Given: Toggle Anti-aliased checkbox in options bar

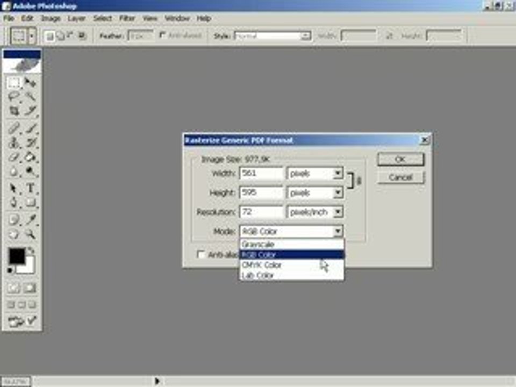Looking at the screenshot, I should [x=162, y=35].
